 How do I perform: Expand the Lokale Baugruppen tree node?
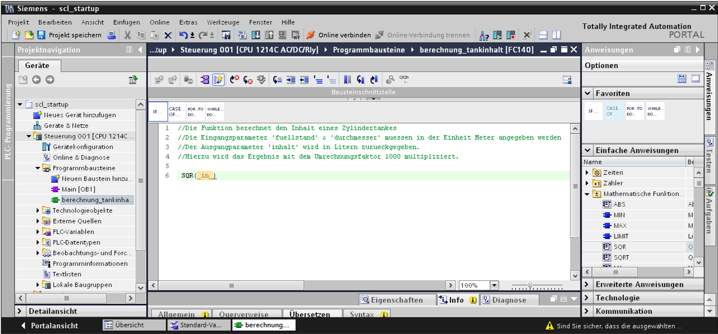[x=38, y=285]
